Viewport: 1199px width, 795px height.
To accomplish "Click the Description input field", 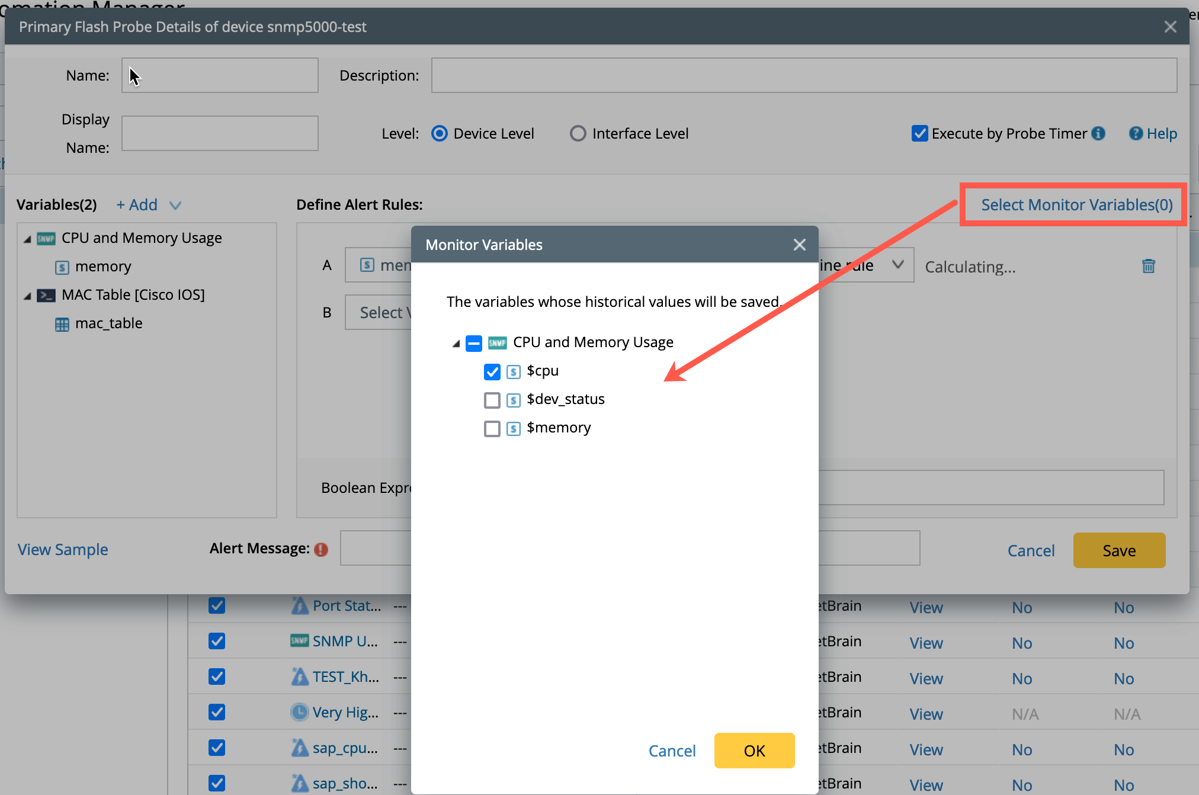I will [803, 75].
